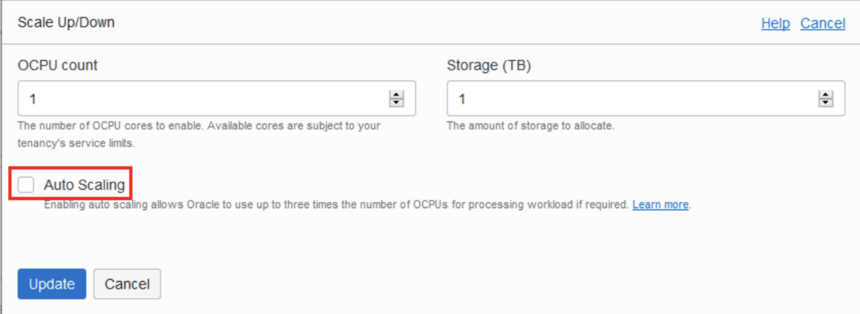This screenshot has width=860, height=314.
Task: Click the value 1 in Storage field
Action: click(462, 99)
